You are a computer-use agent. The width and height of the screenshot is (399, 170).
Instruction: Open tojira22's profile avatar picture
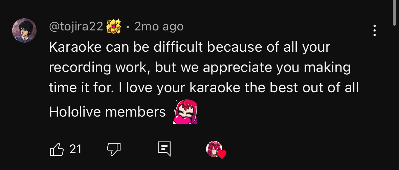(24, 30)
